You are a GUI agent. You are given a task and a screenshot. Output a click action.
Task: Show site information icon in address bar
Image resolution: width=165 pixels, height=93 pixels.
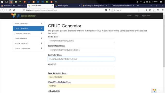[x=24, y=10]
